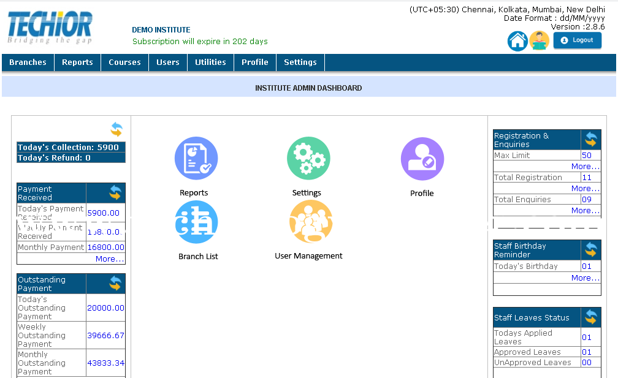Click Today's Refund: 0 banner
The height and width of the screenshot is (378, 618).
71,157
